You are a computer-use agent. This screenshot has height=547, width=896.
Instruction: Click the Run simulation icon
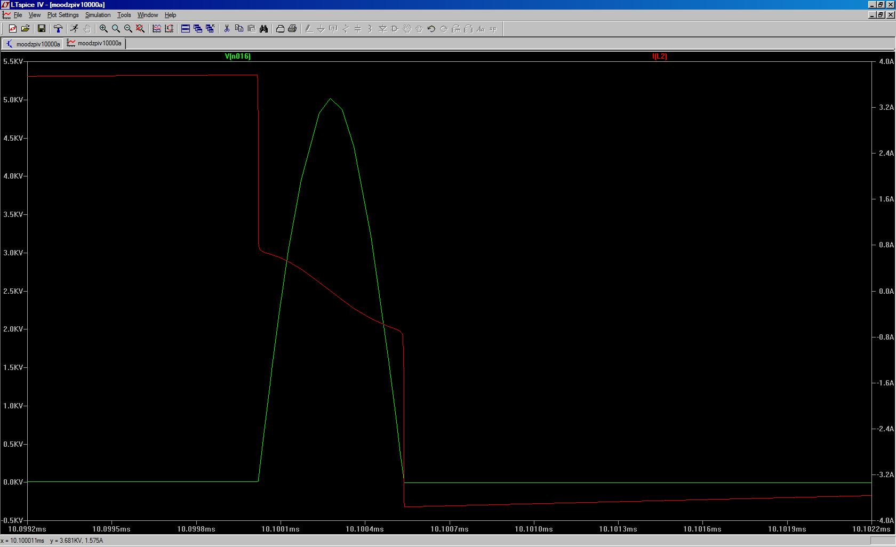(75, 29)
